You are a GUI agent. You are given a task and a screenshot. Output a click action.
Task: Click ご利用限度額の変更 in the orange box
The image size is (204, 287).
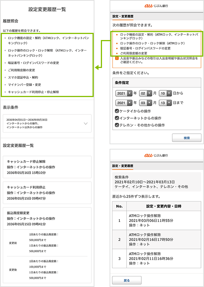pos(134,54)
